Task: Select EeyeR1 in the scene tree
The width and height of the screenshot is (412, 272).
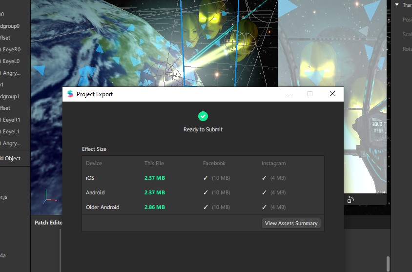Action: (12, 120)
